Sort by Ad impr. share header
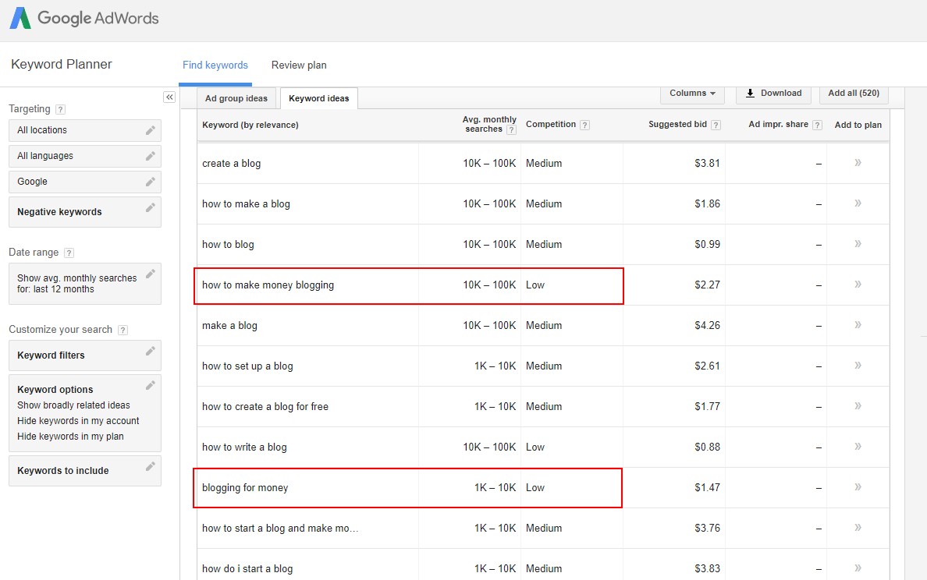The width and height of the screenshot is (927, 580). (x=778, y=125)
